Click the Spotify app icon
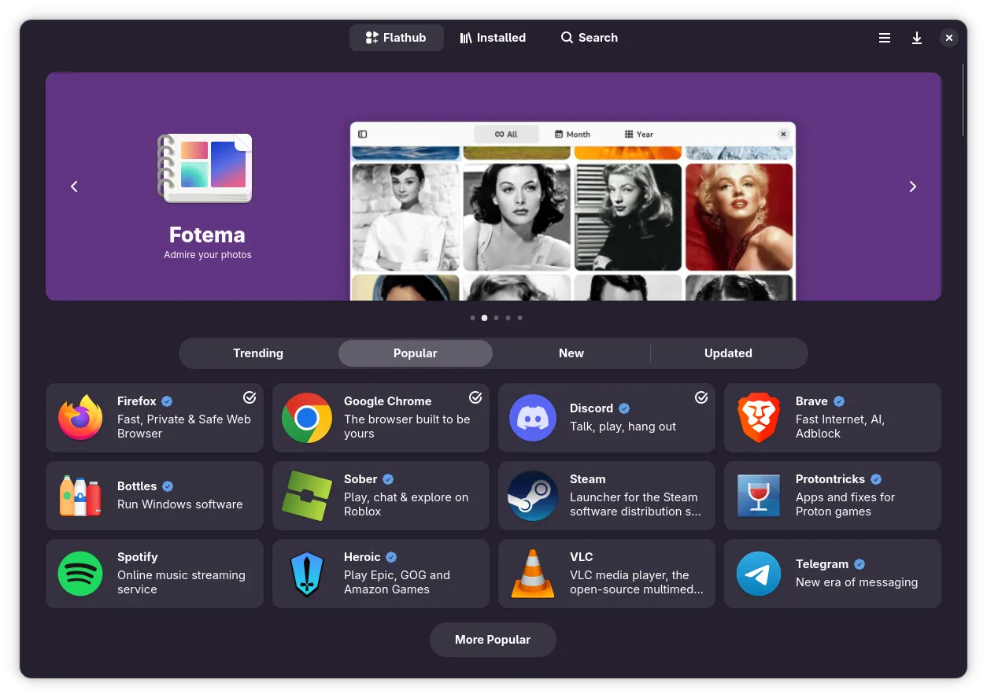 (80, 574)
